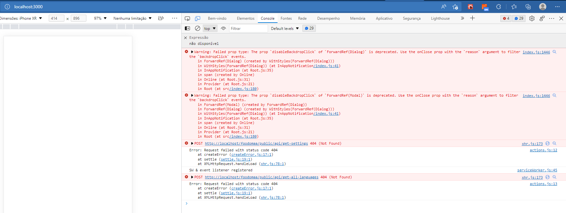Screen dimensions: 566x213
Task: Create a live expression with the eye icon
Action: [x=223, y=28]
